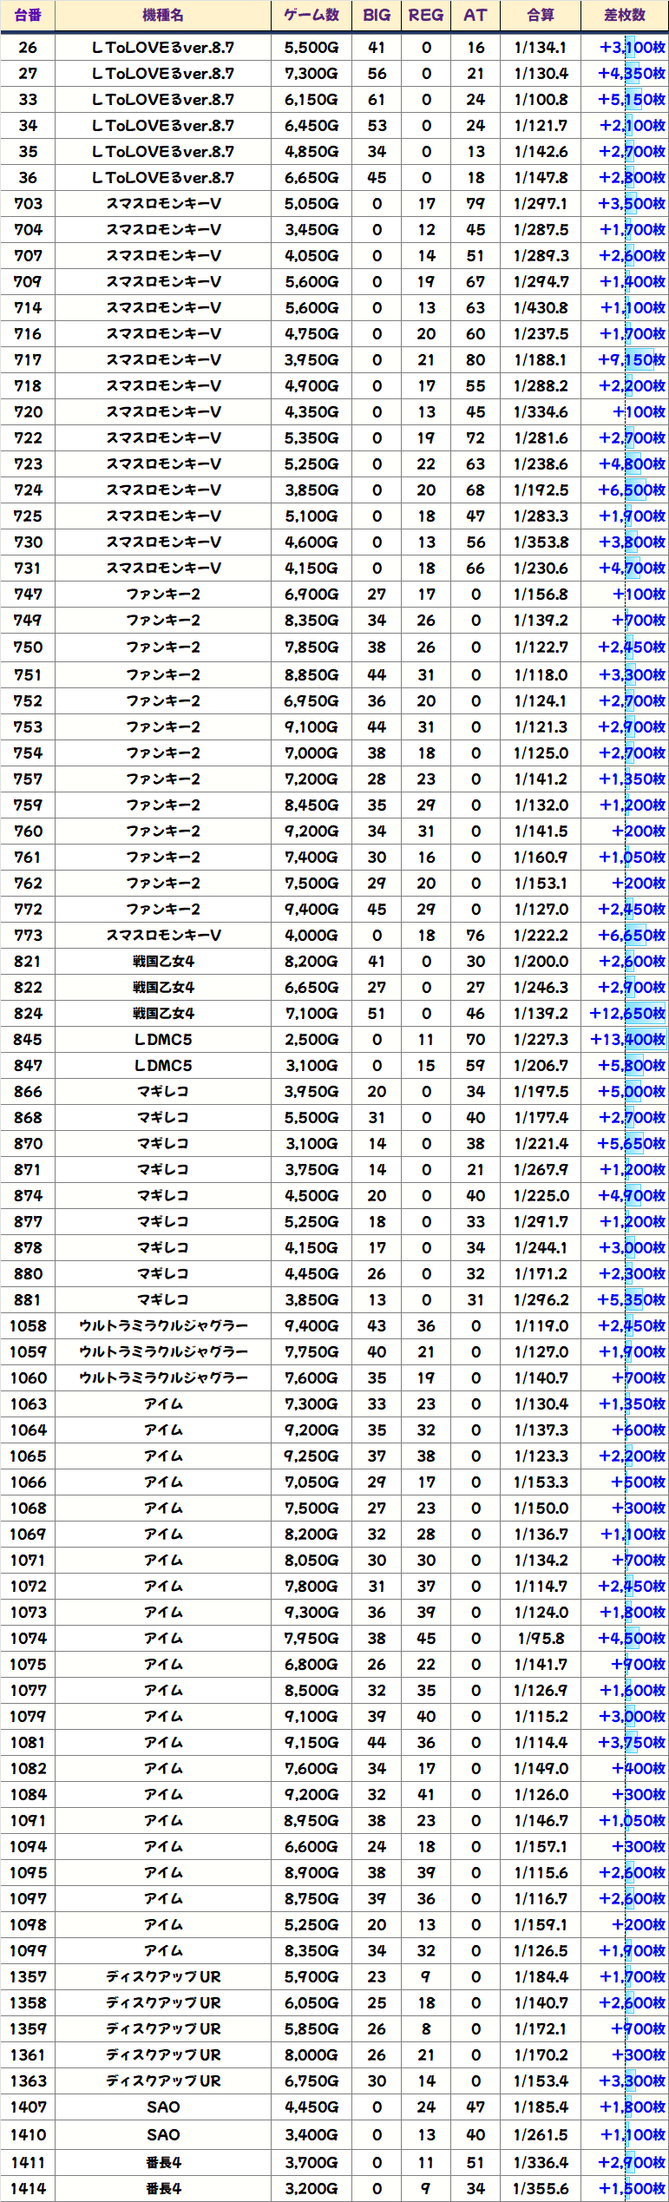The height and width of the screenshot is (2202, 669).
Task: Click the ゲーム数 column header
Action: [312, 16]
